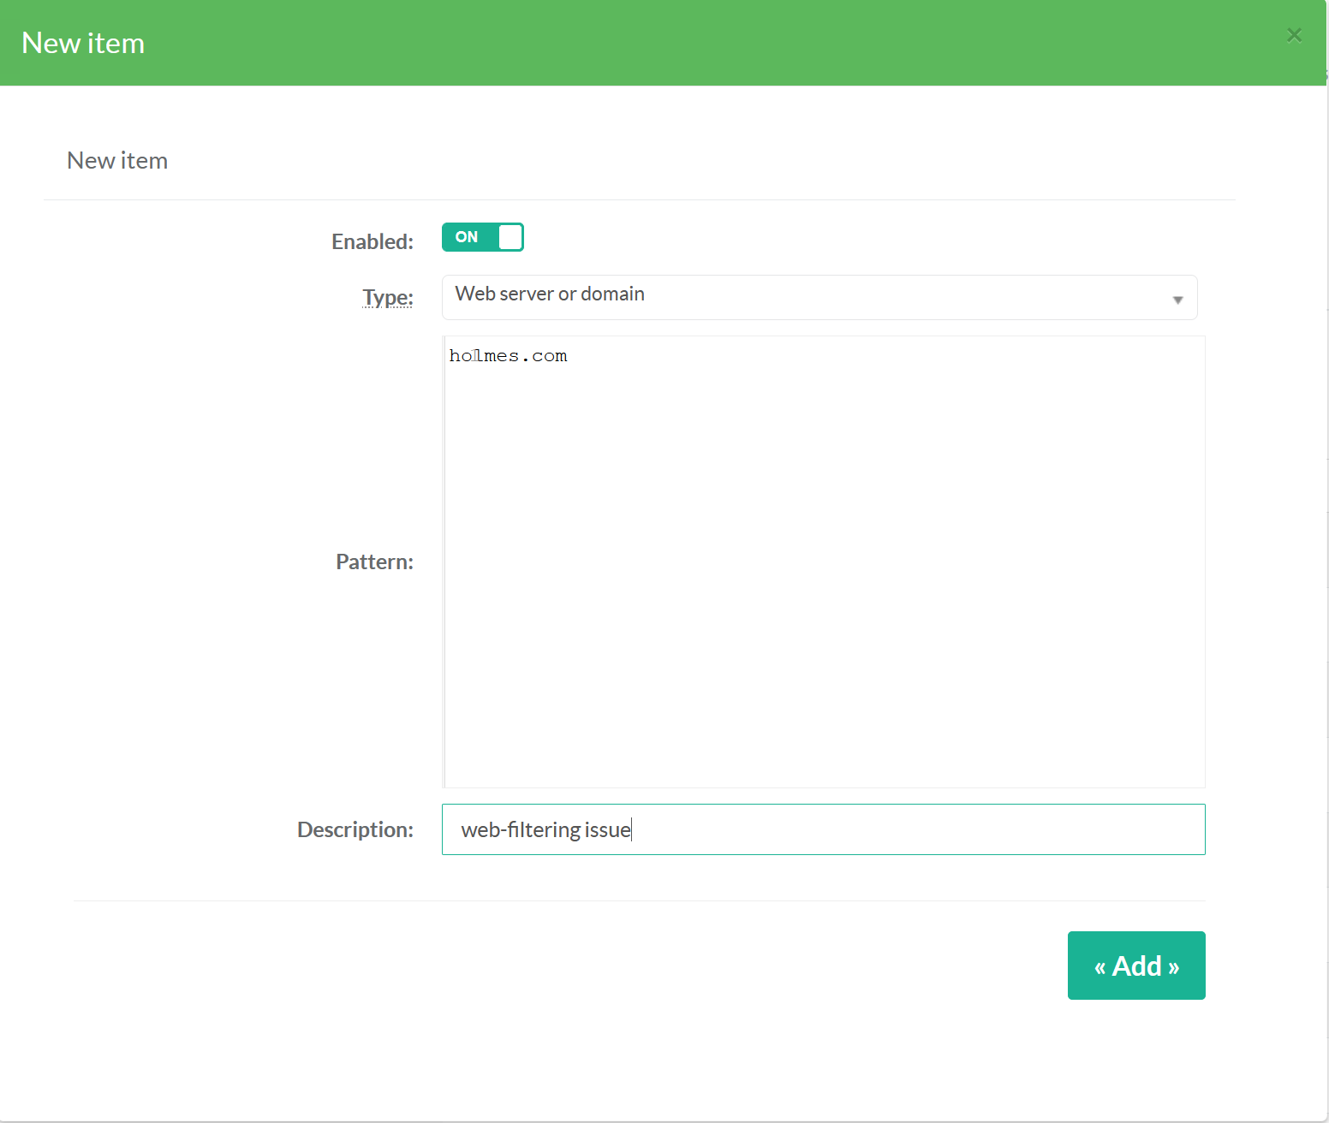Open the Type dropdown list
The width and height of the screenshot is (1329, 1123).
pos(819,297)
